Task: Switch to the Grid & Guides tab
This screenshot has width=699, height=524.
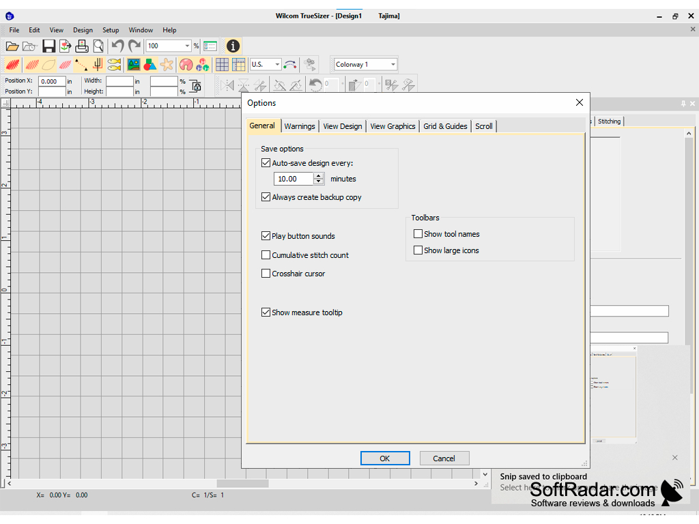Action: click(x=445, y=126)
